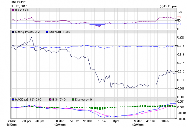
Task: Click the purple RSI legend swatch
Action: point(13,10)
